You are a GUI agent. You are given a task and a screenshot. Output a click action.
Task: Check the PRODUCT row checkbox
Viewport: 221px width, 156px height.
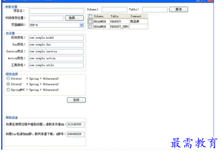[90, 21]
